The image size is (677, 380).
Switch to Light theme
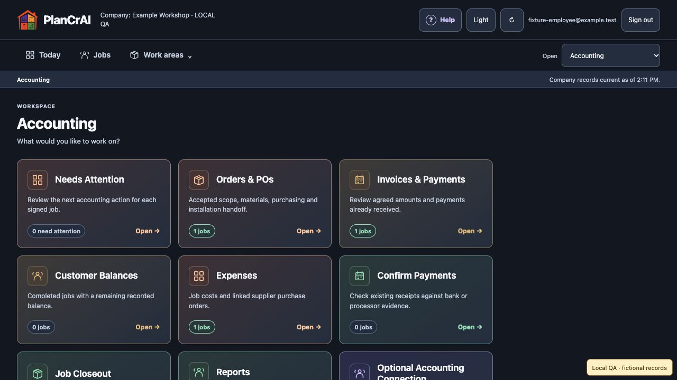point(481,20)
